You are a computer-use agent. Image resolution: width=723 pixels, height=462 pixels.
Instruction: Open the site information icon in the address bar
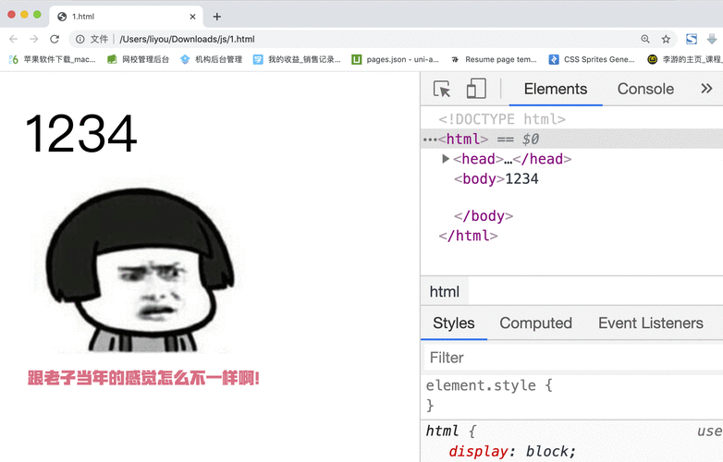80,39
